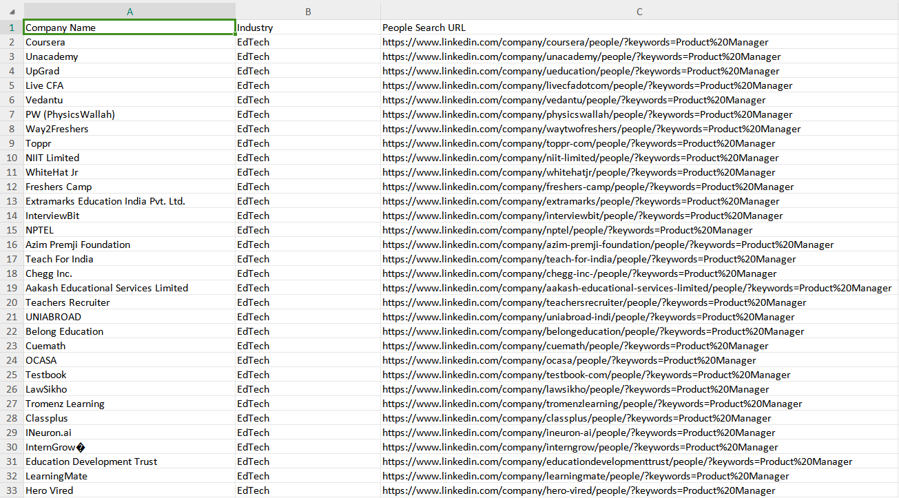Select row 17 header
This screenshot has height=498, width=899.
pyautogui.click(x=12, y=259)
